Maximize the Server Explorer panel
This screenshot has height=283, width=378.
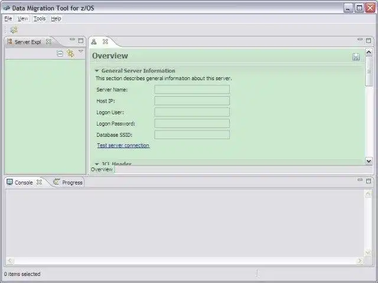coord(81,41)
